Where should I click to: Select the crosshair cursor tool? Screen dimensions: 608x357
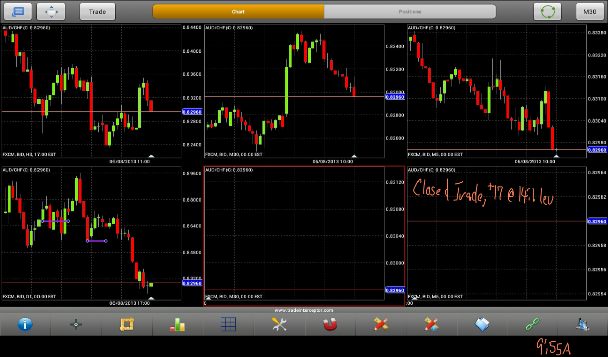coord(76,325)
